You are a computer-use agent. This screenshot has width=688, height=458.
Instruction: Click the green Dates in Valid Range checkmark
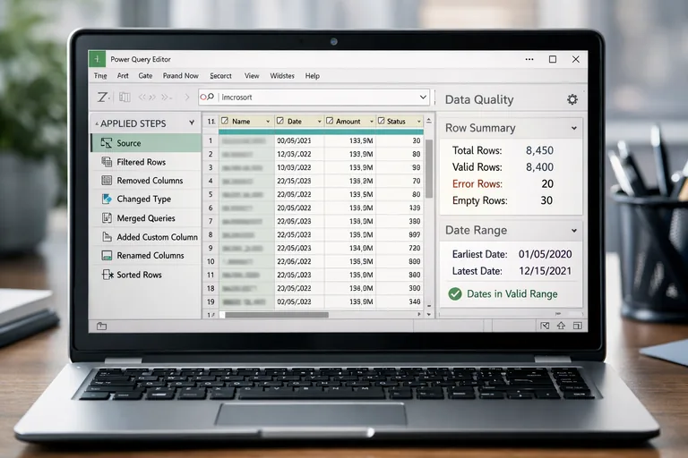[x=455, y=294]
